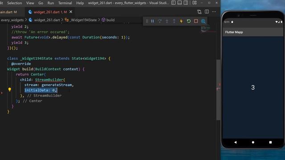Toggle the bottom panel layout icon
Screen dimensions: 285x160
(179, 3)
